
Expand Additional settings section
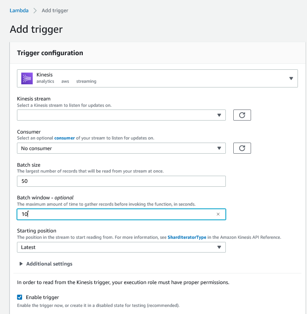[x=21, y=264]
